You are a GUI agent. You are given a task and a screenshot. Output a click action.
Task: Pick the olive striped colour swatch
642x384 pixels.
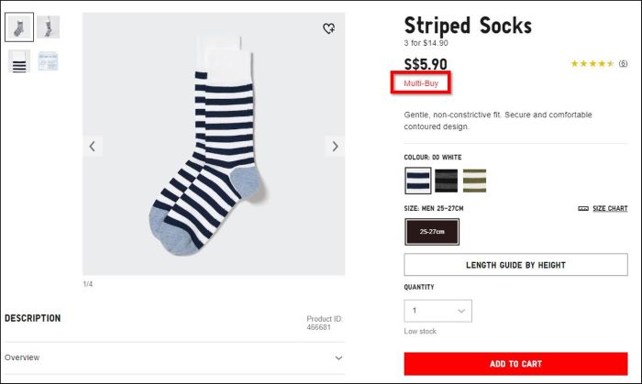click(x=474, y=181)
